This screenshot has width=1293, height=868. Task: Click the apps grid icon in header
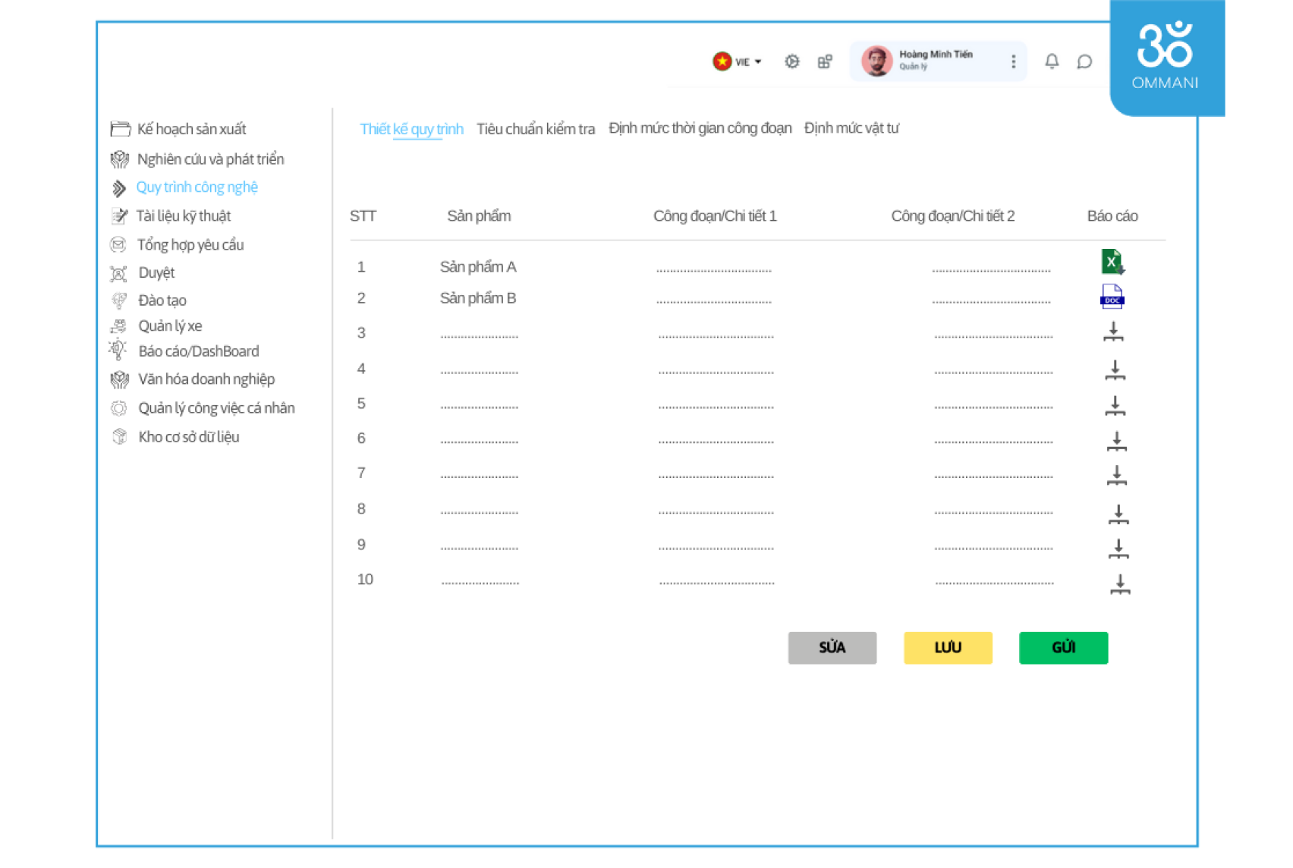(x=825, y=61)
